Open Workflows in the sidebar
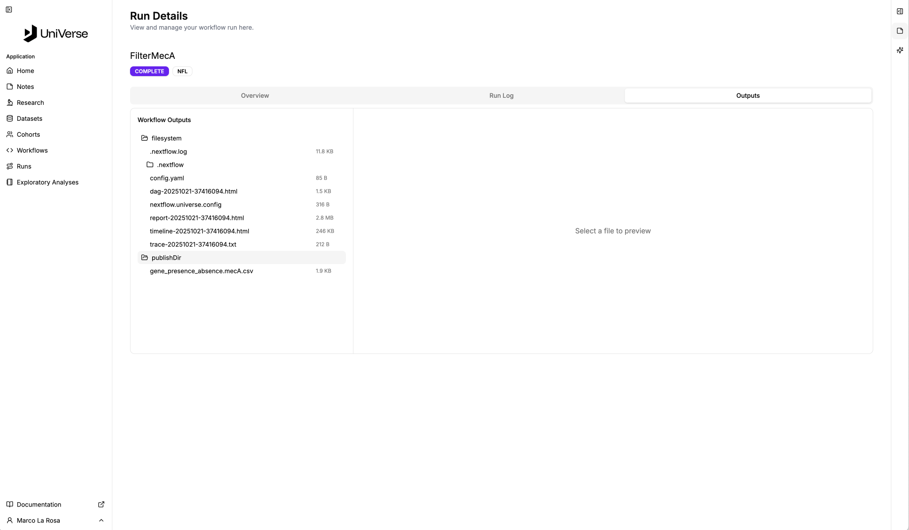Viewport: 909px width, 530px height. pyautogui.click(x=32, y=150)
